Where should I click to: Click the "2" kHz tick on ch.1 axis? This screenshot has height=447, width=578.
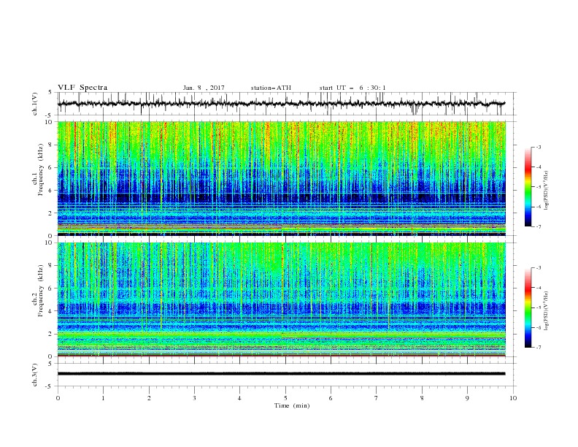[51, 213]
